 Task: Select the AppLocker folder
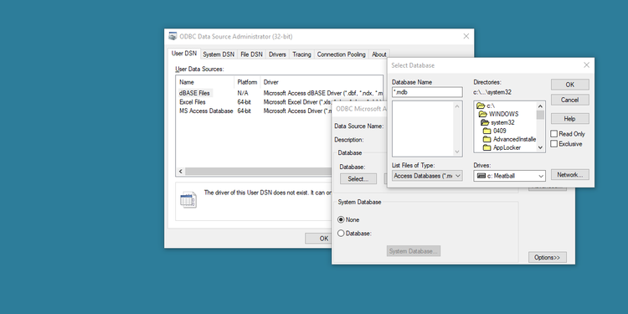[x=502, y=147]
